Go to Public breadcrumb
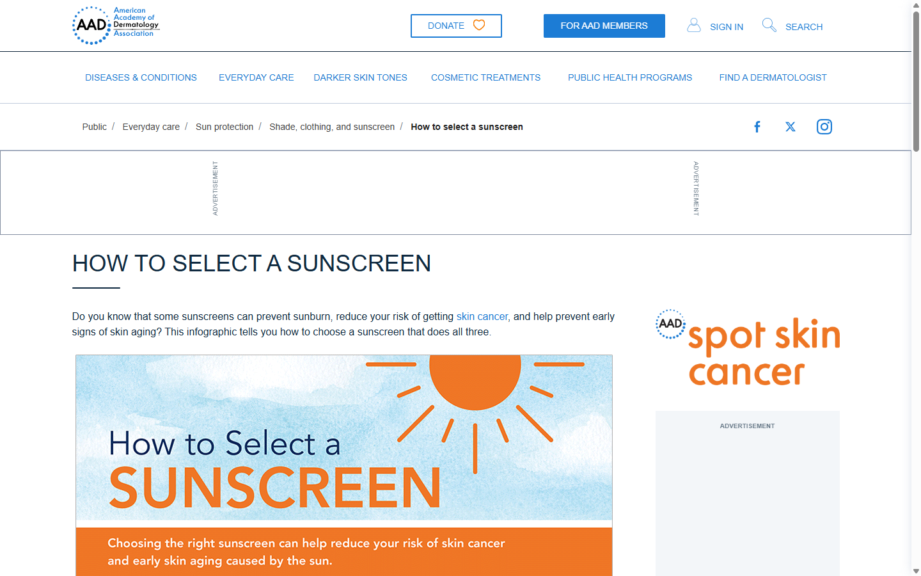 tap(95, 127)
